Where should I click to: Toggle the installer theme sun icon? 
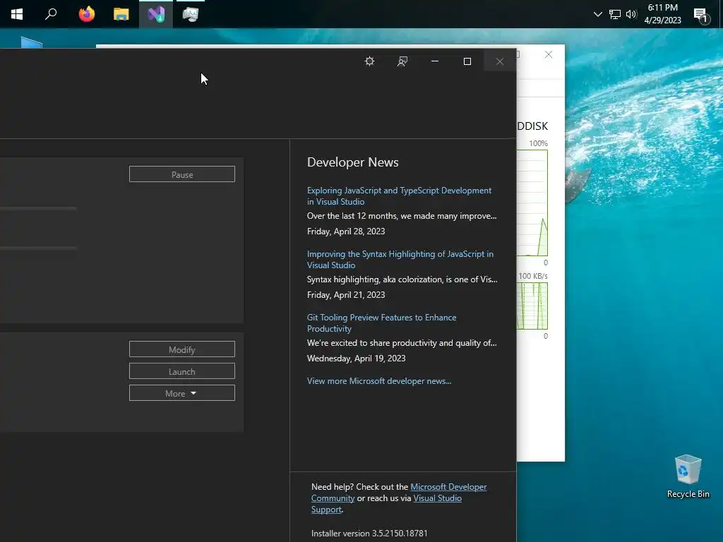369,61
